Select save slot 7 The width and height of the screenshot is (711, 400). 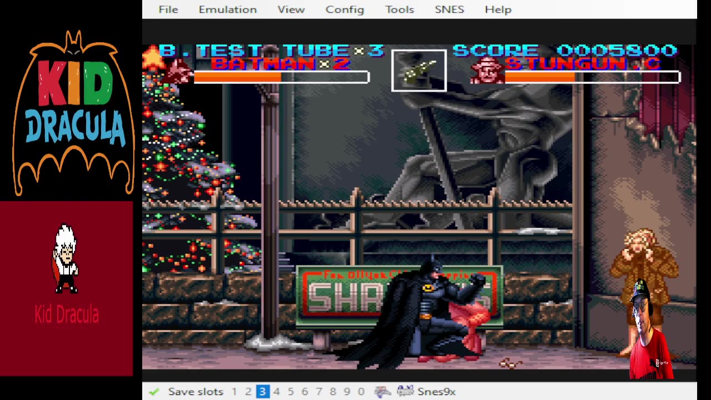point(319,392)
